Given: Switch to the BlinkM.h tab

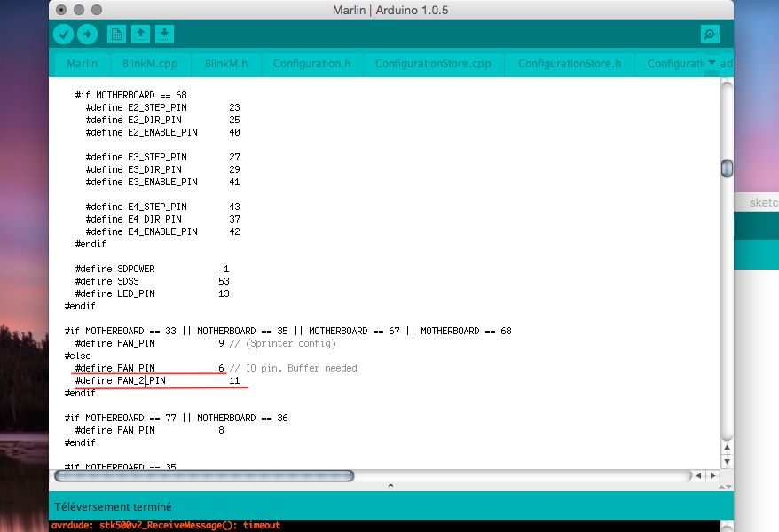Looking at the screenshot, I should (x=226, y=64).
